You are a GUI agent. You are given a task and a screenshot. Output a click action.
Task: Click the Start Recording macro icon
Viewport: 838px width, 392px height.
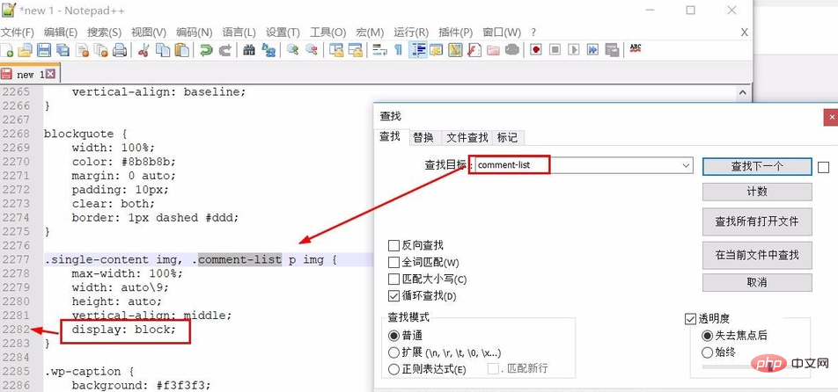535,50
